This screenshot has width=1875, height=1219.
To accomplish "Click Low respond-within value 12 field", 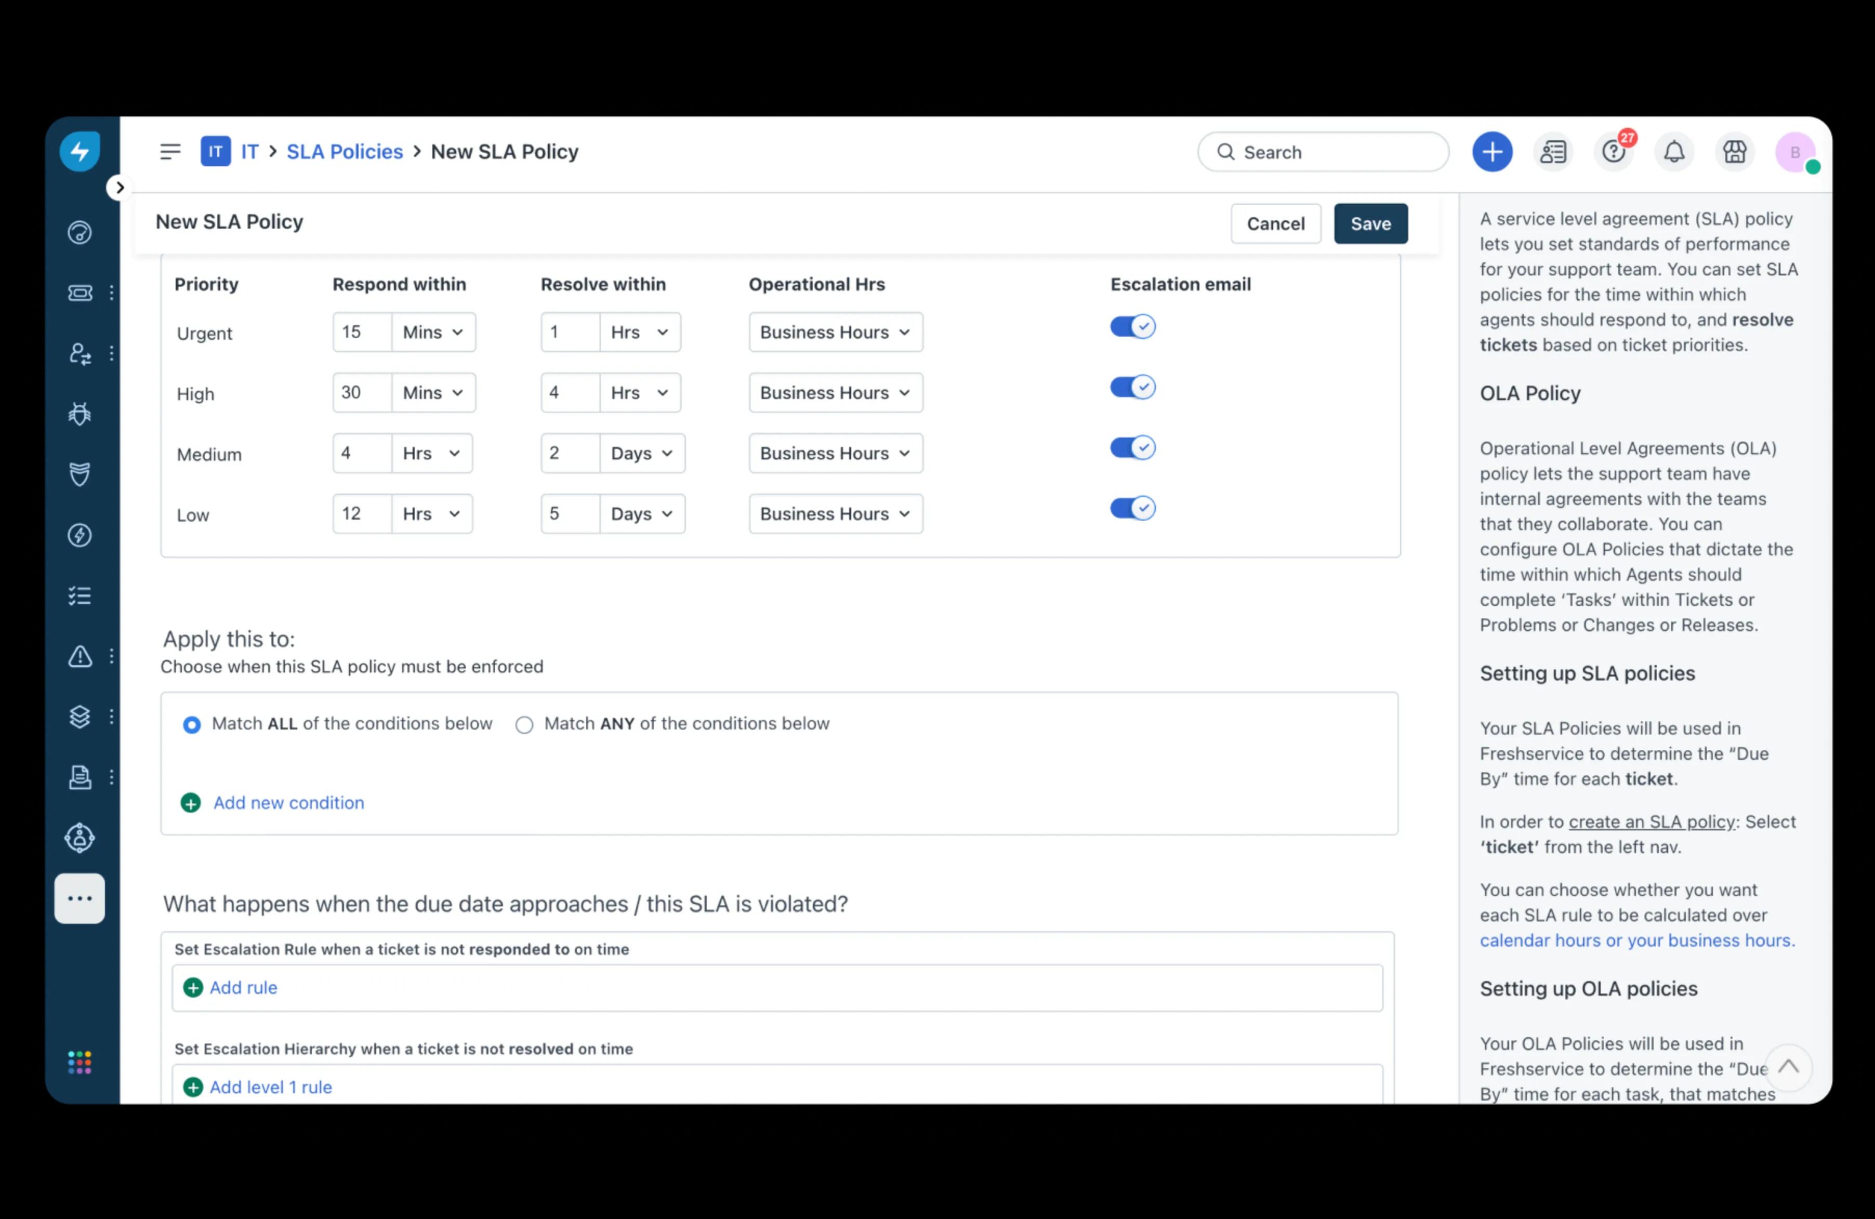I will [x=362, y=514].
